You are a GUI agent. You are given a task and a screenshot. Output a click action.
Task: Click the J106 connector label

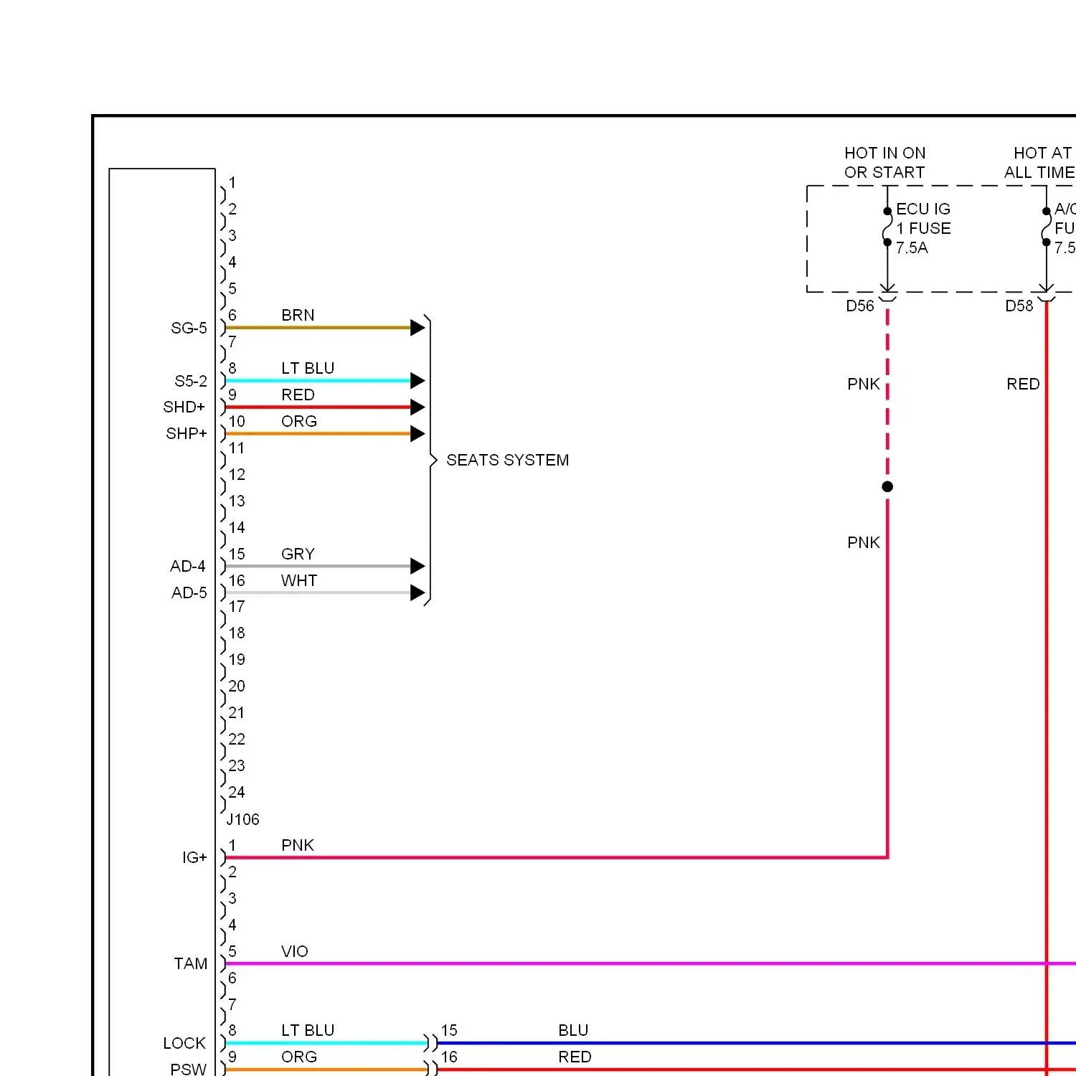pyautogui.click(x=242, y=819)
